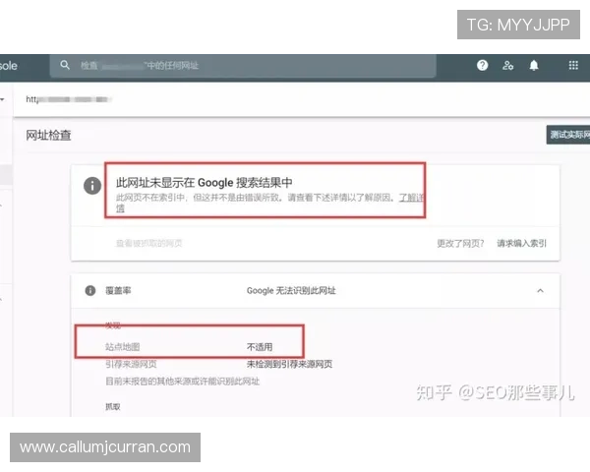Click 请求编入索引 button

click(521, 244)
